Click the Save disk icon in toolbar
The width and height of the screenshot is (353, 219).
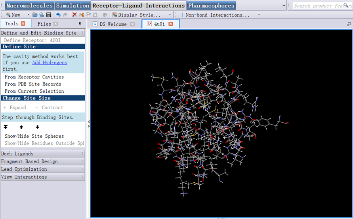click(49, 15)
